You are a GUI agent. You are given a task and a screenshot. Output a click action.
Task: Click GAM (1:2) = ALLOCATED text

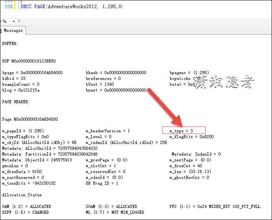pos(26,207)
